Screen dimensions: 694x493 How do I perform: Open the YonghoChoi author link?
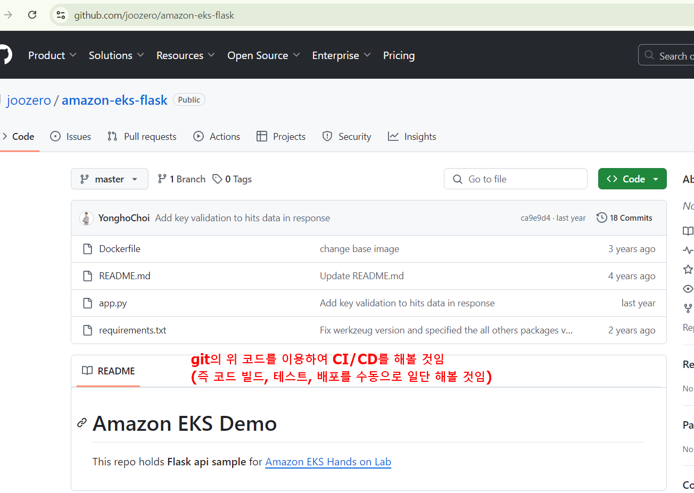pos(124,218)
